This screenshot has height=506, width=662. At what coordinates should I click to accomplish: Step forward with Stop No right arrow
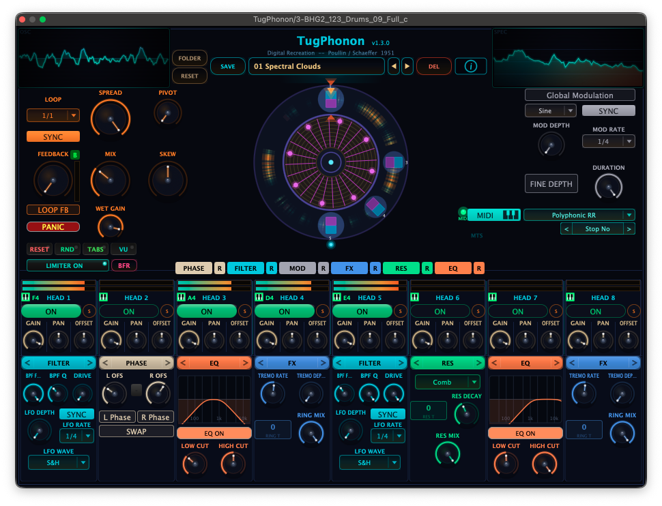[x=629, y=228]
